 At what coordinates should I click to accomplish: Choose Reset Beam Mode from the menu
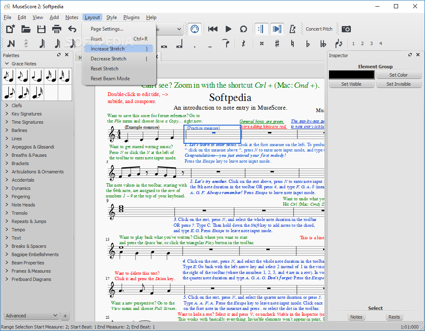119,79
